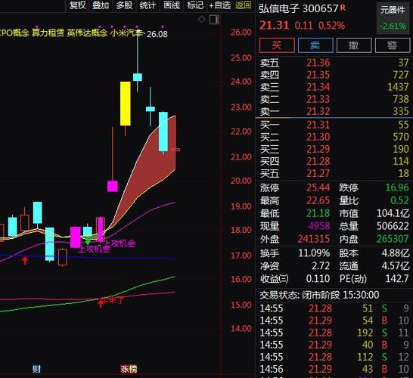
Task: Select the 买一 price 21.31 row
Action: pyautogui.click(x=334, y=125)
